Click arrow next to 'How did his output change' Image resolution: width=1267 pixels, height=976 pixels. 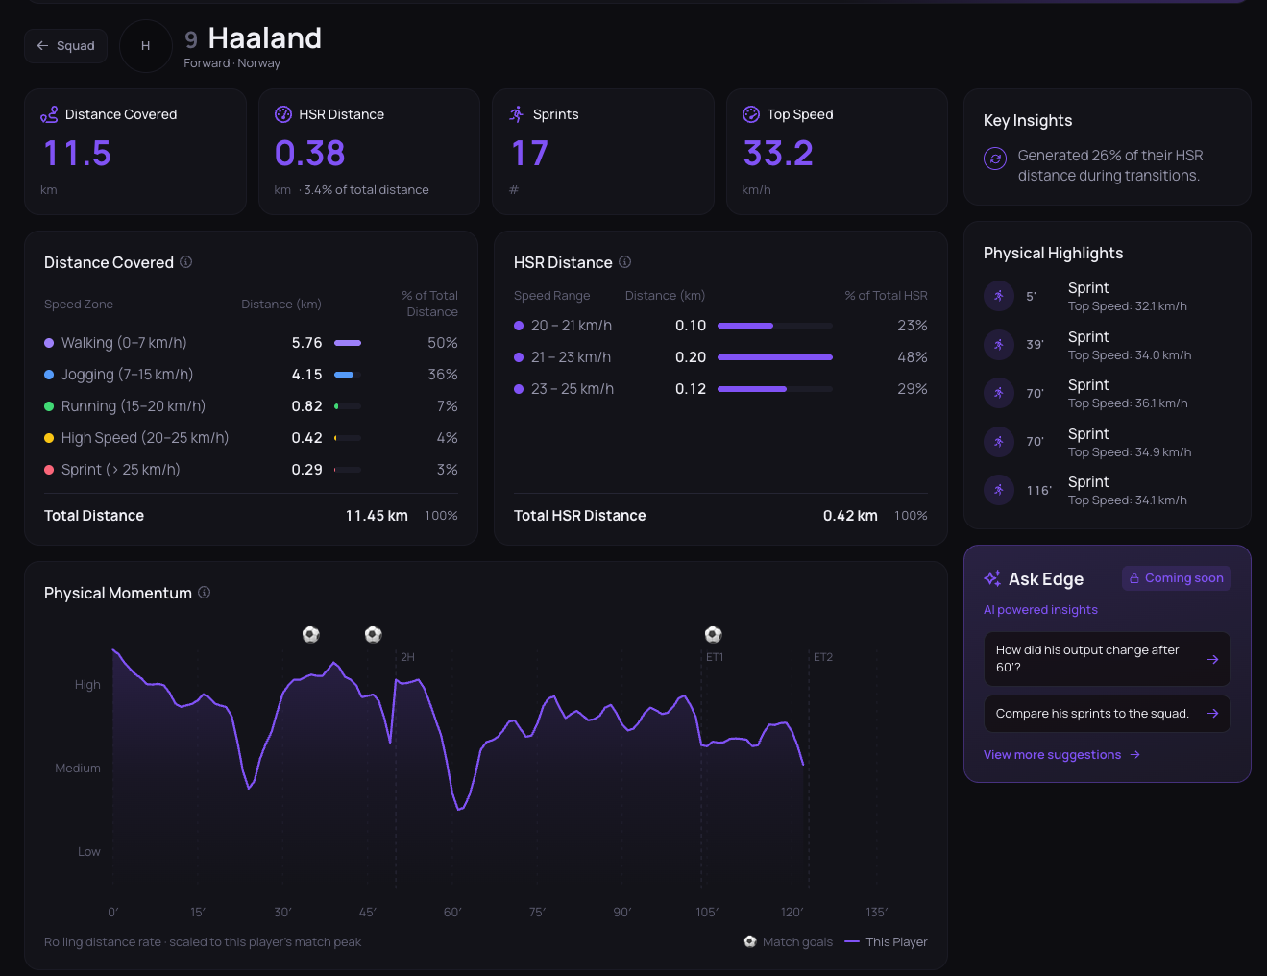point(1212,659)
